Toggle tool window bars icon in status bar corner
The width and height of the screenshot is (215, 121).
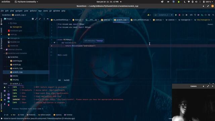[1, 119]
